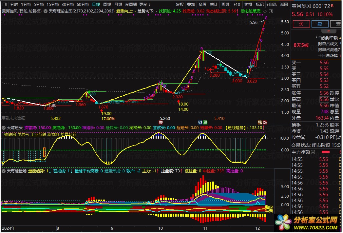
Task: Click the 5.56 latest price label on chart
Action: click(x=254, y=22)
